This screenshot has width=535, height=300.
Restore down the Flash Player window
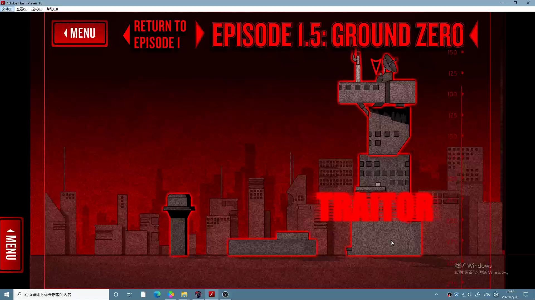coord(515,3)
